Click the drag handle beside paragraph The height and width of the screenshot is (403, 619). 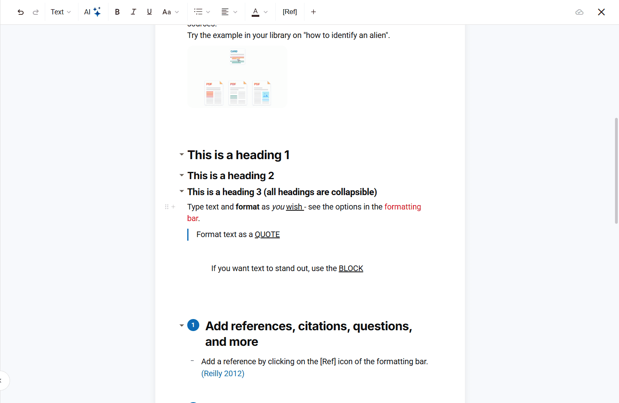(x=166, y=207)
